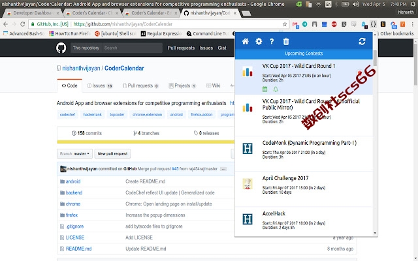Click HackerEarth logo beside AccelHack
The height and width of the screenshot is (261, 418).
[248, 219]
